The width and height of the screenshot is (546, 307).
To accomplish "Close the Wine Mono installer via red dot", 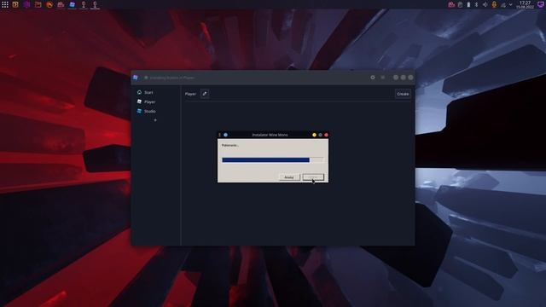I will (x=326, y=135).
